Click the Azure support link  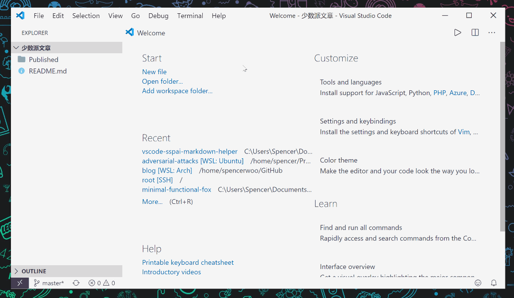[x=458, y=93]
